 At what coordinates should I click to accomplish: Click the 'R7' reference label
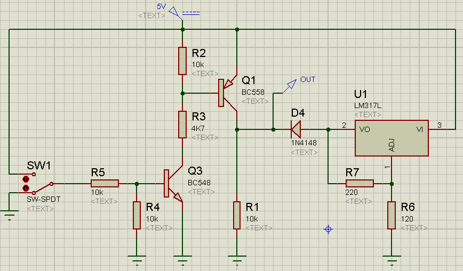click(352, 172)
